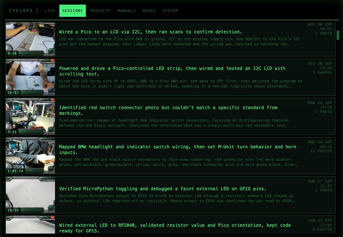Click the 9:28 duration label
Image resolution: width=343 pixels, height=237 pixels.
[x=12, y=53]
